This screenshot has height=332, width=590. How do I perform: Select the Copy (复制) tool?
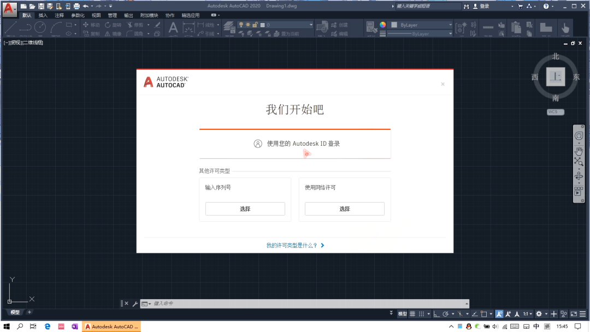(91, 33)
